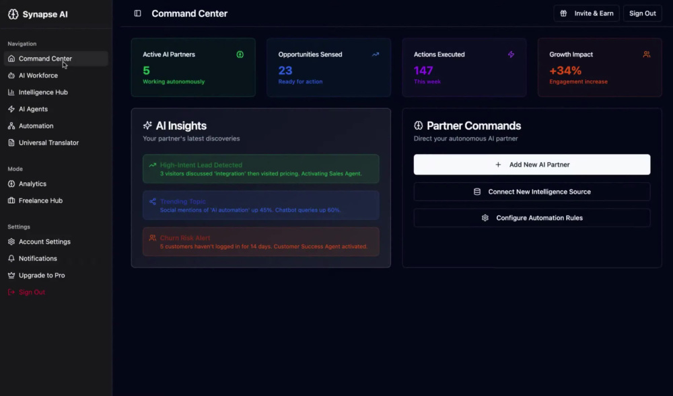Click the 'Engagement increase' text
The image size is (673, 396).
579,81
